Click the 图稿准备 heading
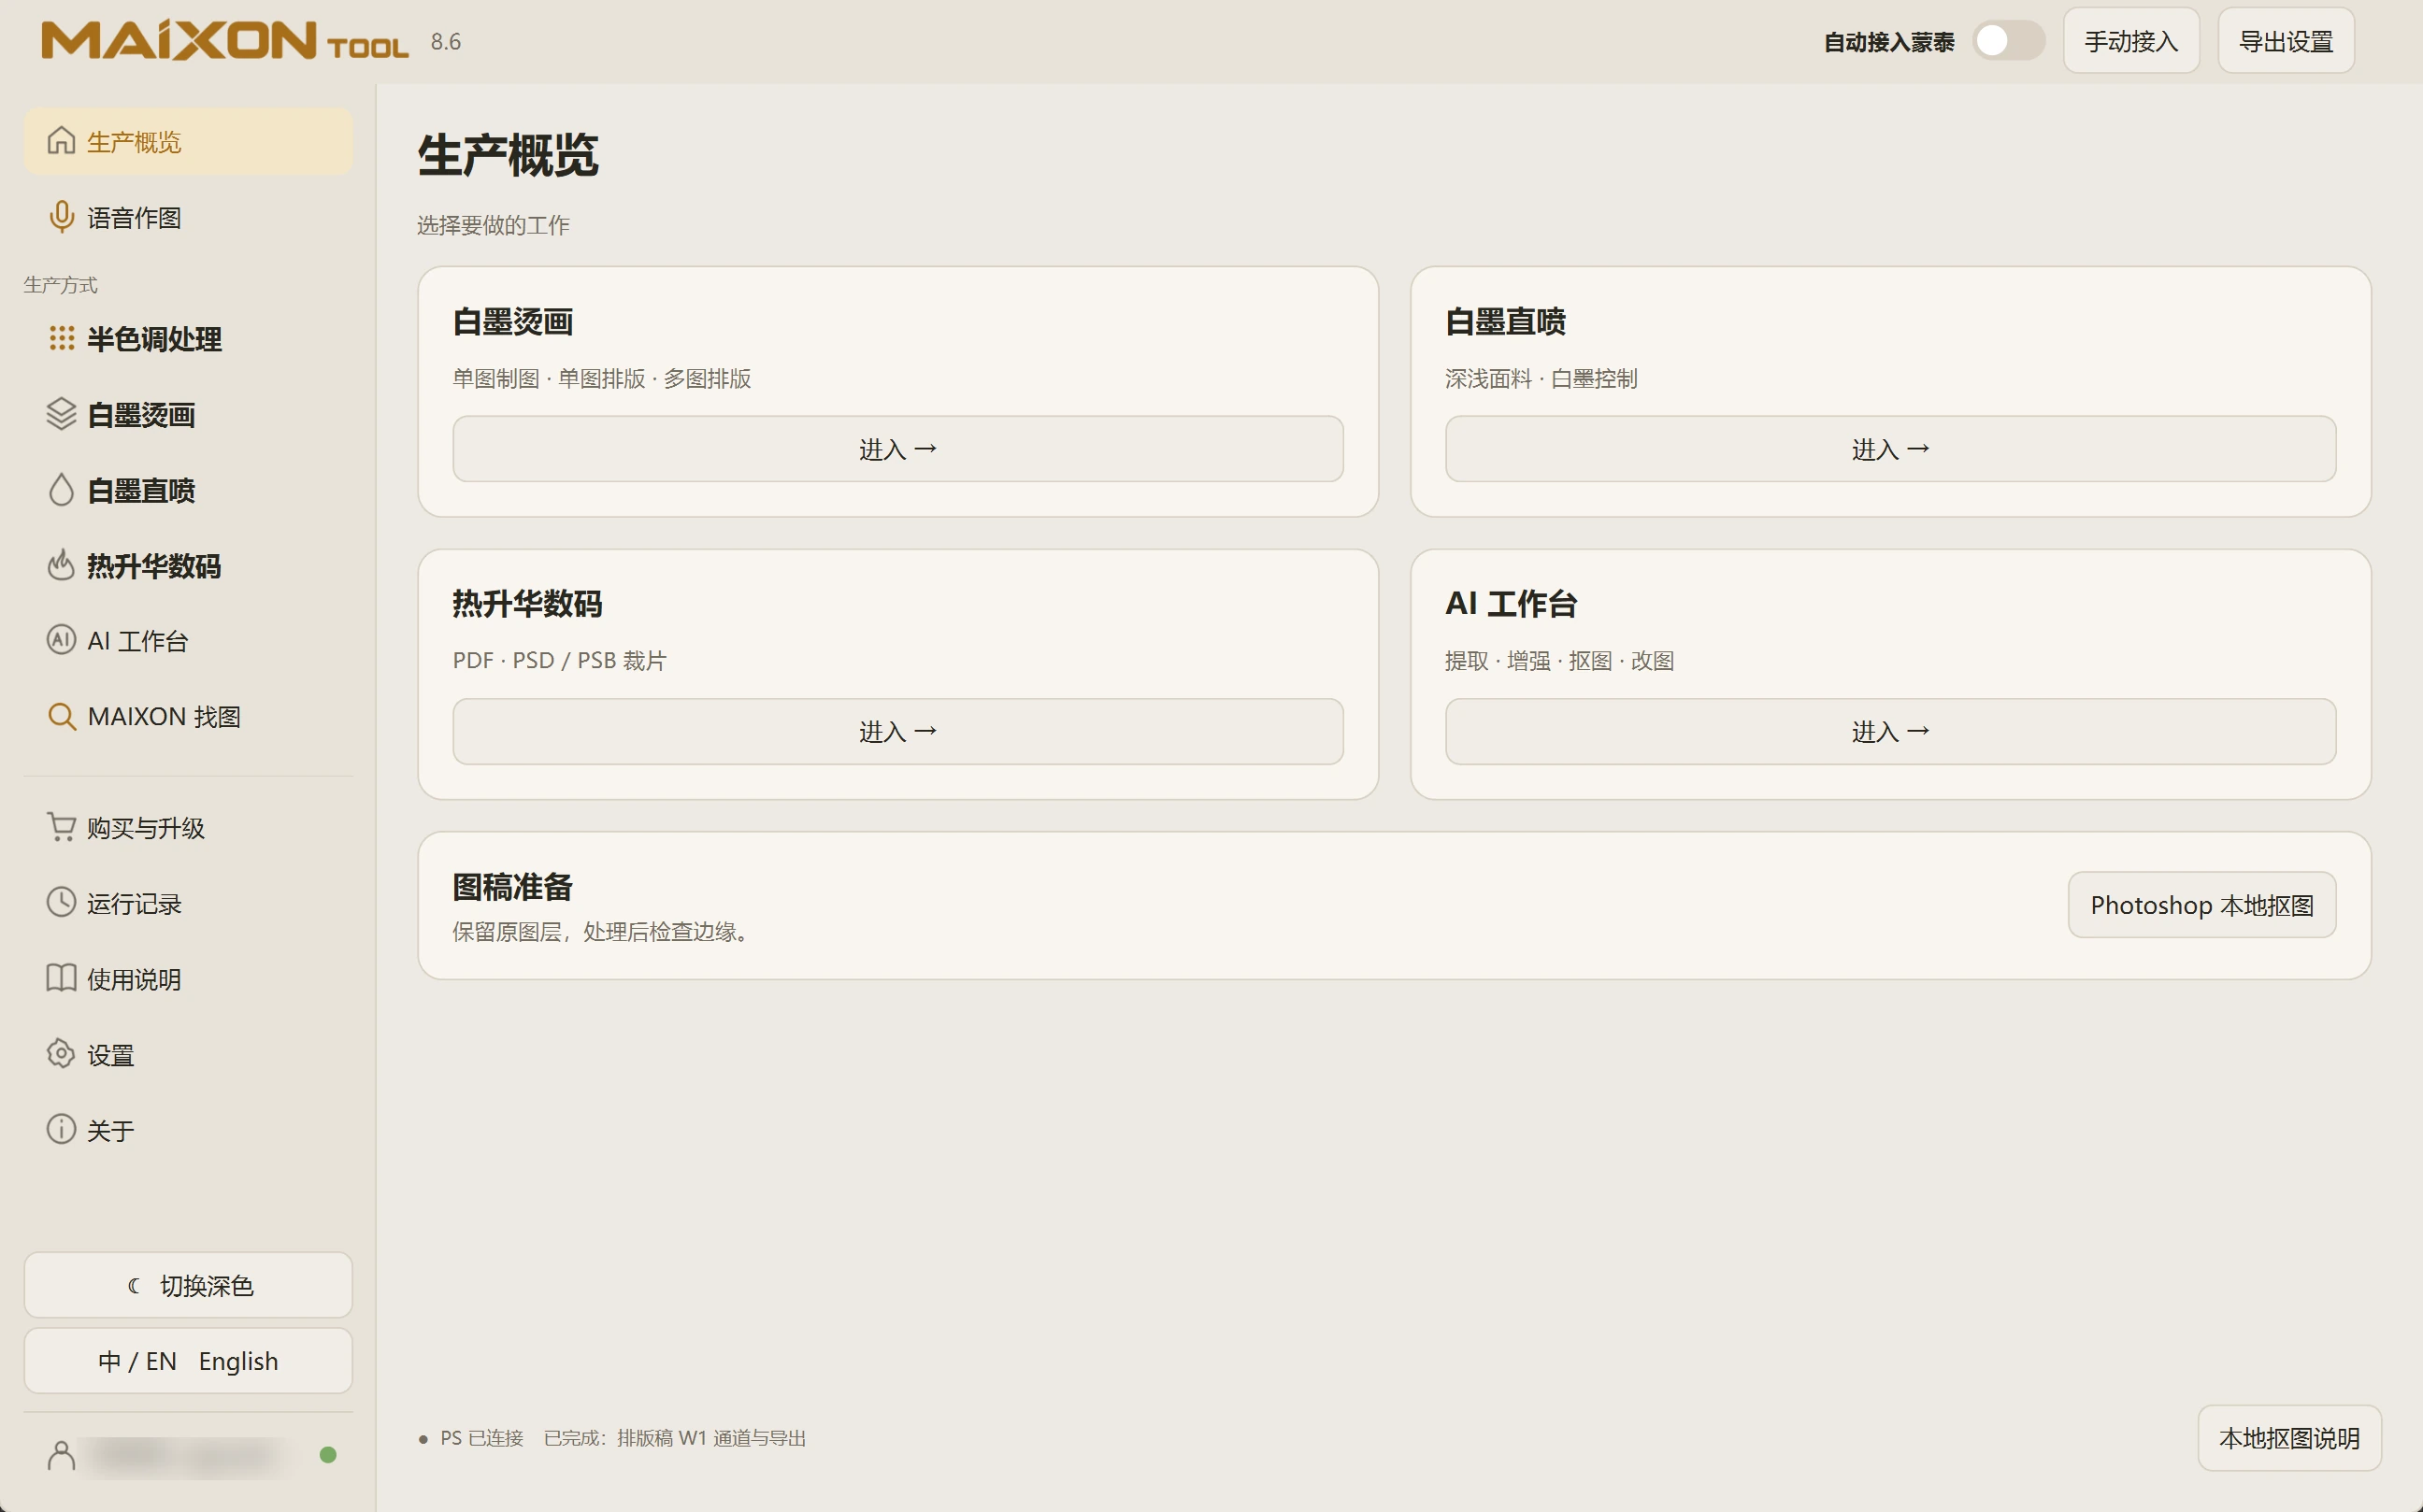This screenshot has height=1512, width=2423. (x=512, y=886)
